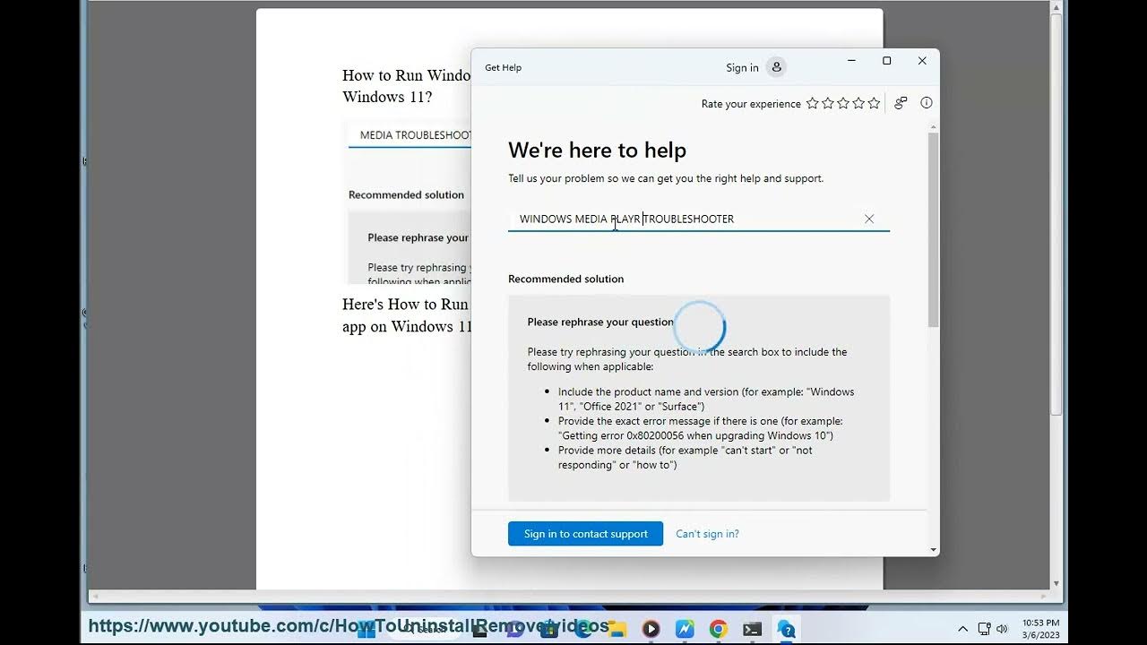1147x645 pixels.
Task: Click the Recommended solution label in Get Help
Action: click(x=565, y=279)
